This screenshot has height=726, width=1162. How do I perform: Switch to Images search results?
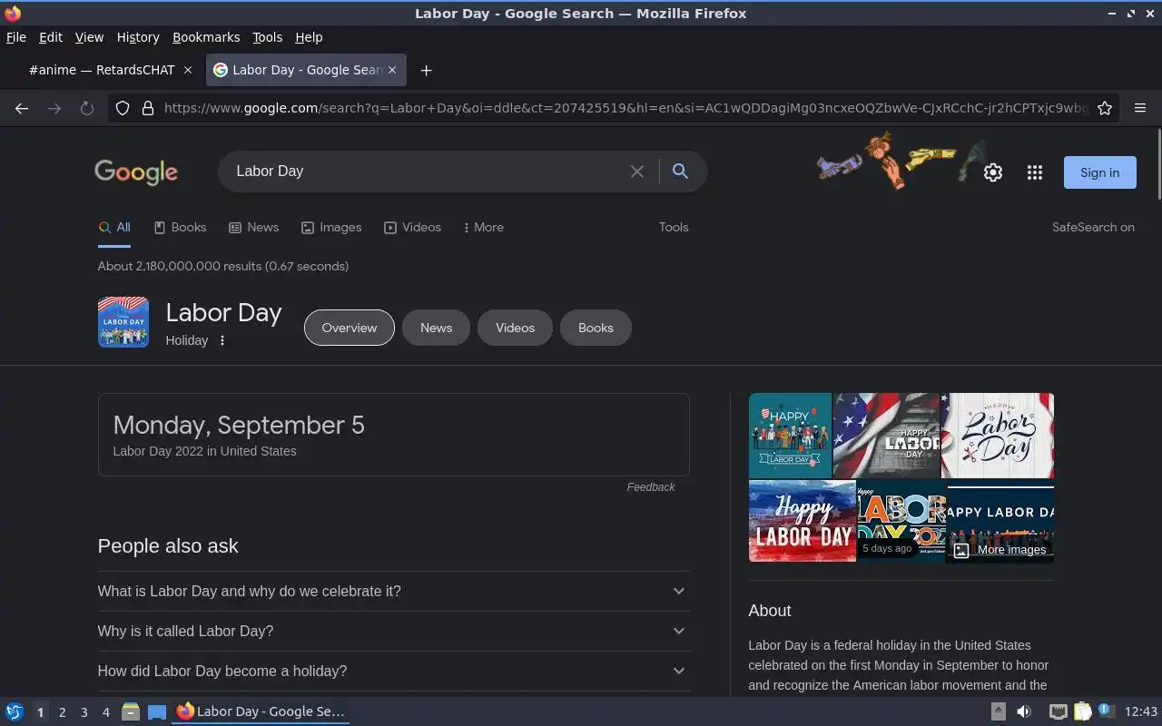click(x=331, y=228)
